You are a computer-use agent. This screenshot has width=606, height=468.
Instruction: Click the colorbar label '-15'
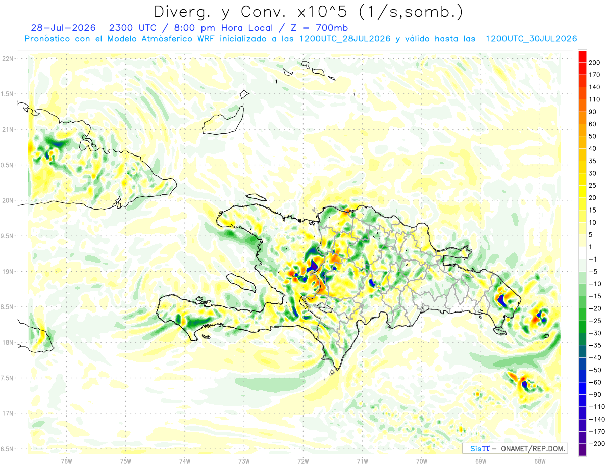596,296
